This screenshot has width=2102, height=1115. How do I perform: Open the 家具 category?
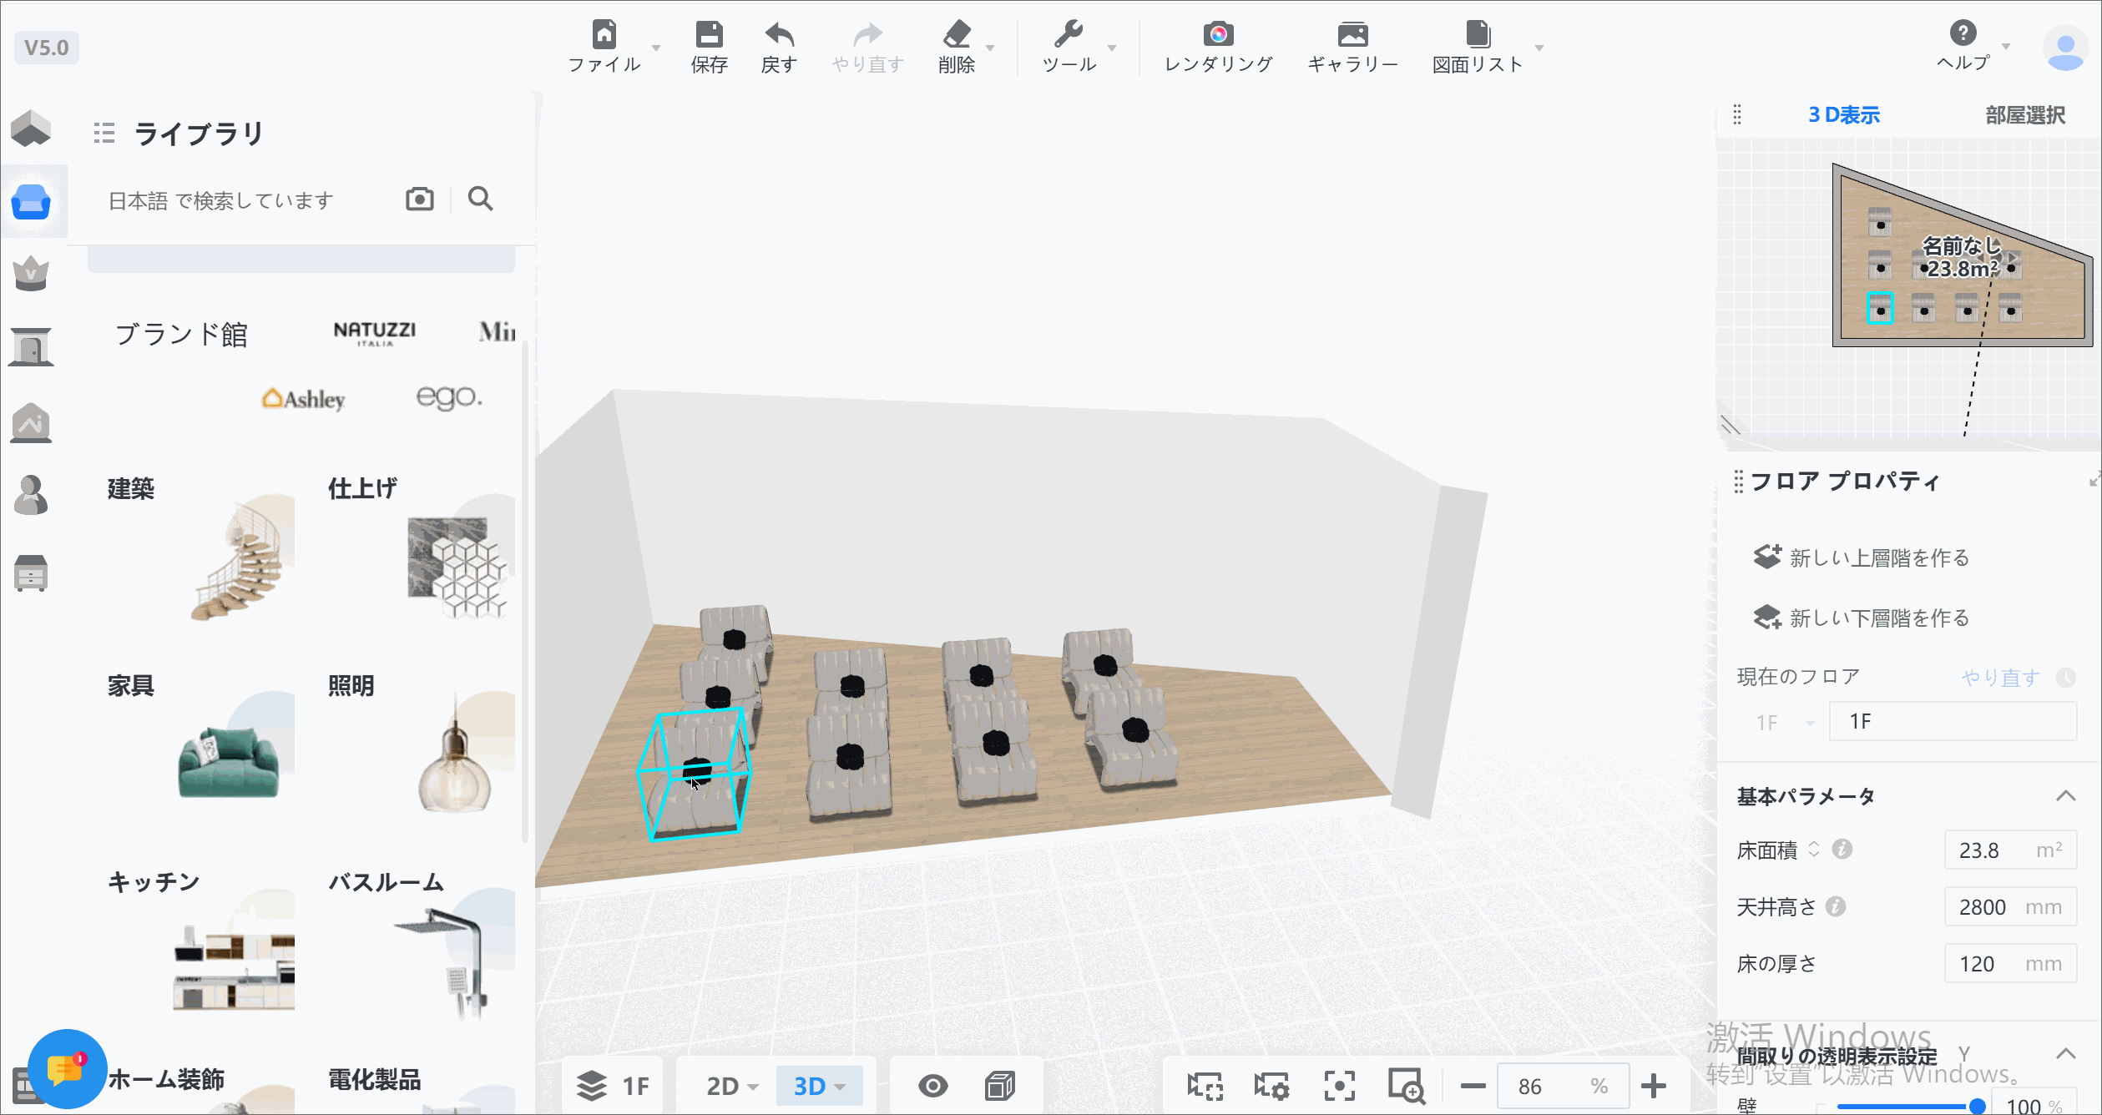(x=200, y=748)
